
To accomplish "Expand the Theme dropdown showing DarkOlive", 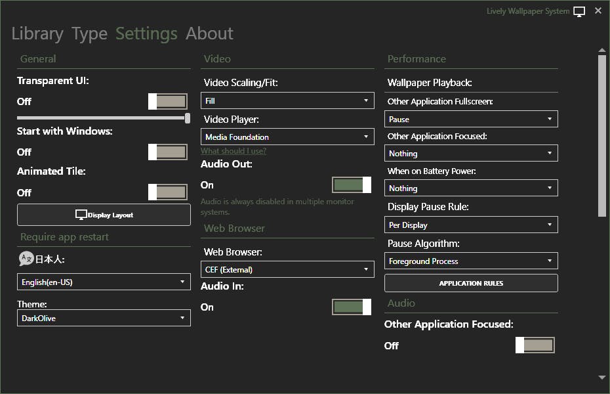I will click(104, 318).
